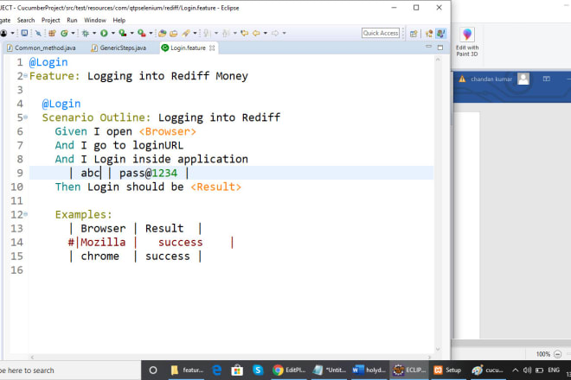
Task: Click the Last Edit Location arrow icon
Action: 244,34
